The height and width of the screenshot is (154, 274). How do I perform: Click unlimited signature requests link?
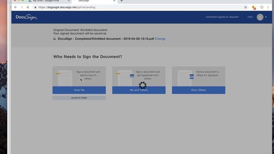[222, 17]
